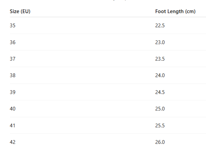Click the size 37 entry

(x=13, y=59)
